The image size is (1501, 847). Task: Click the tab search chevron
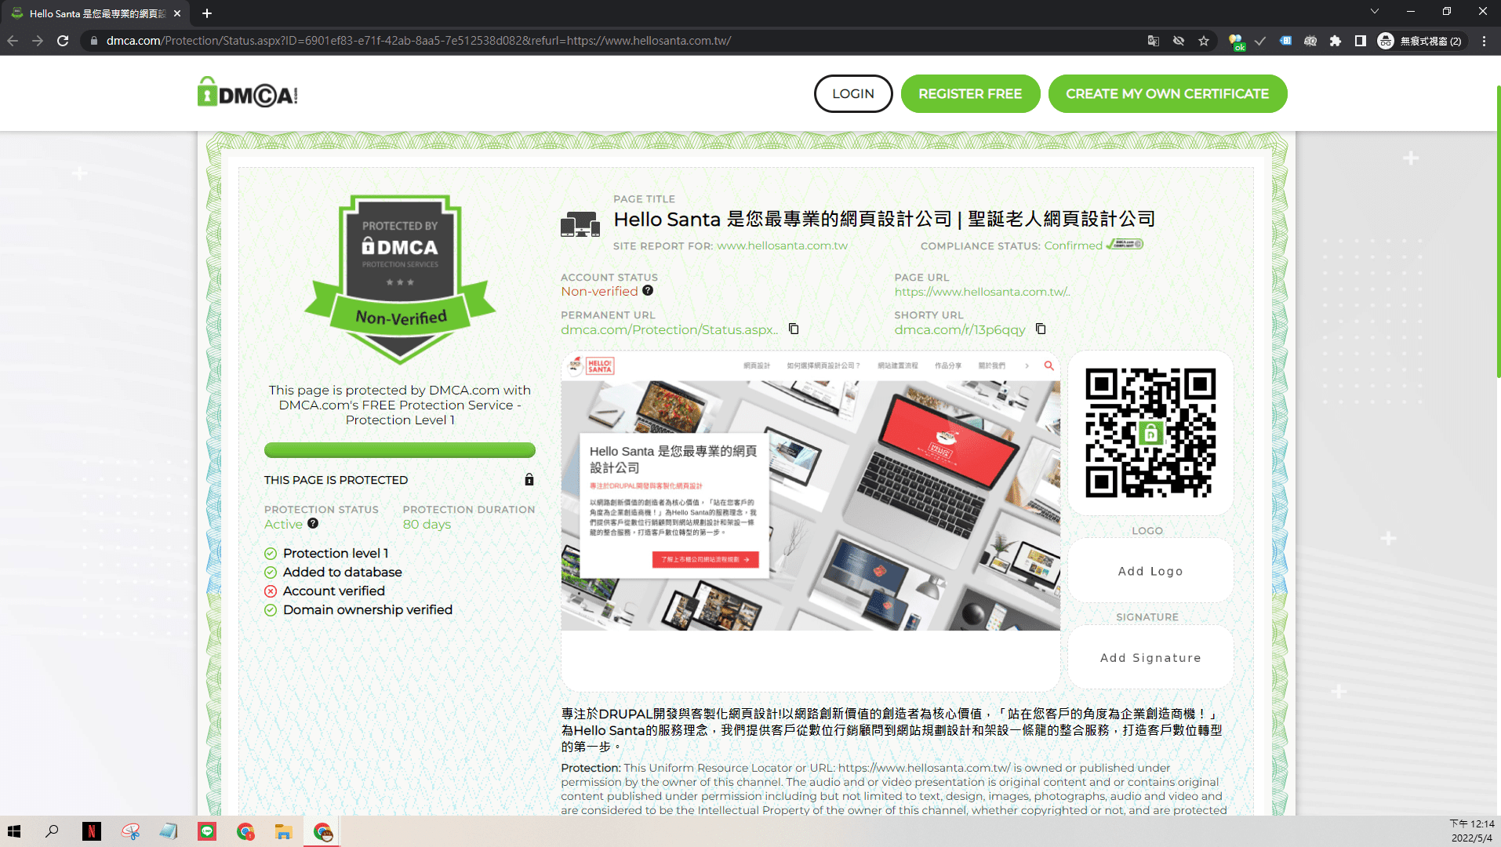coord(1374,11)
